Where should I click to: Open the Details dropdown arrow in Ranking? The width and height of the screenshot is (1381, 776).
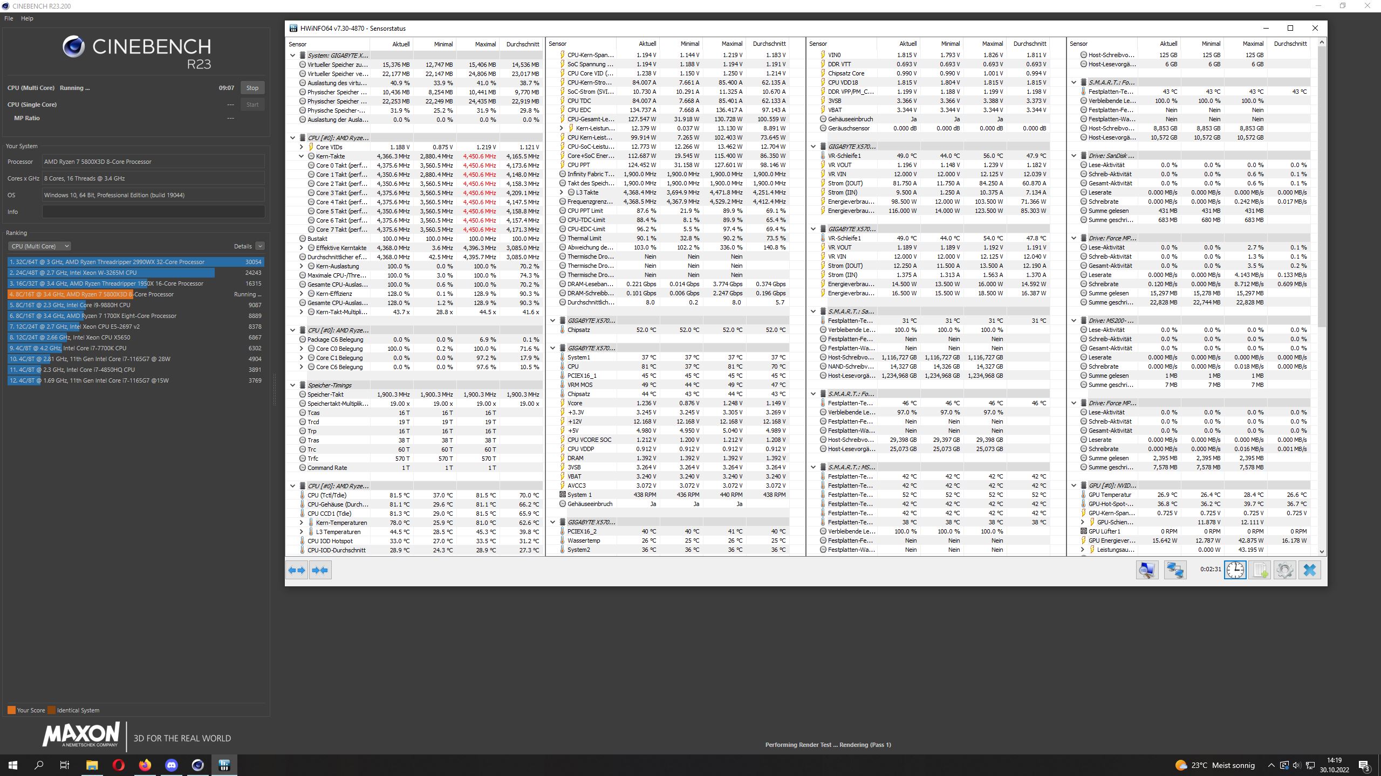point(260,246)
